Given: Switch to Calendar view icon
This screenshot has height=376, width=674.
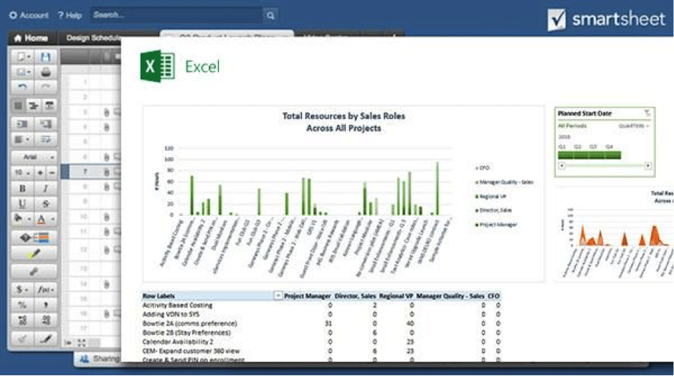Looking at the screenshot, I should click(x=49, y=105).
